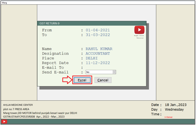Screen dimensions: 196x125
Task: Click the Send E-mail label
Action: pyautogui.click(x=55, y=72)
